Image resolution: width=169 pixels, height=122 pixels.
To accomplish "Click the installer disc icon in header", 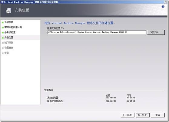I will tap(8, 11).
